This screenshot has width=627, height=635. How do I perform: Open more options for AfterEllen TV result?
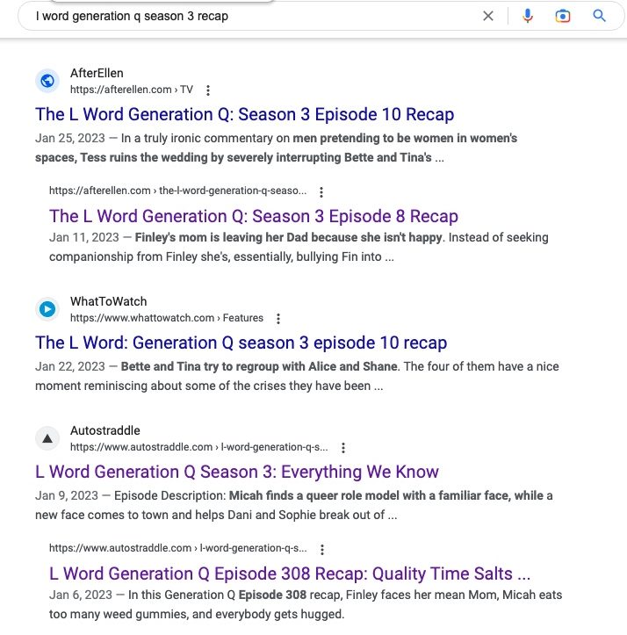coord(208,90)
